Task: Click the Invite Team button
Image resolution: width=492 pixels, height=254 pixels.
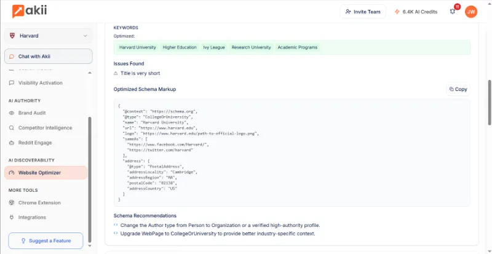Action: click(363, 12)
